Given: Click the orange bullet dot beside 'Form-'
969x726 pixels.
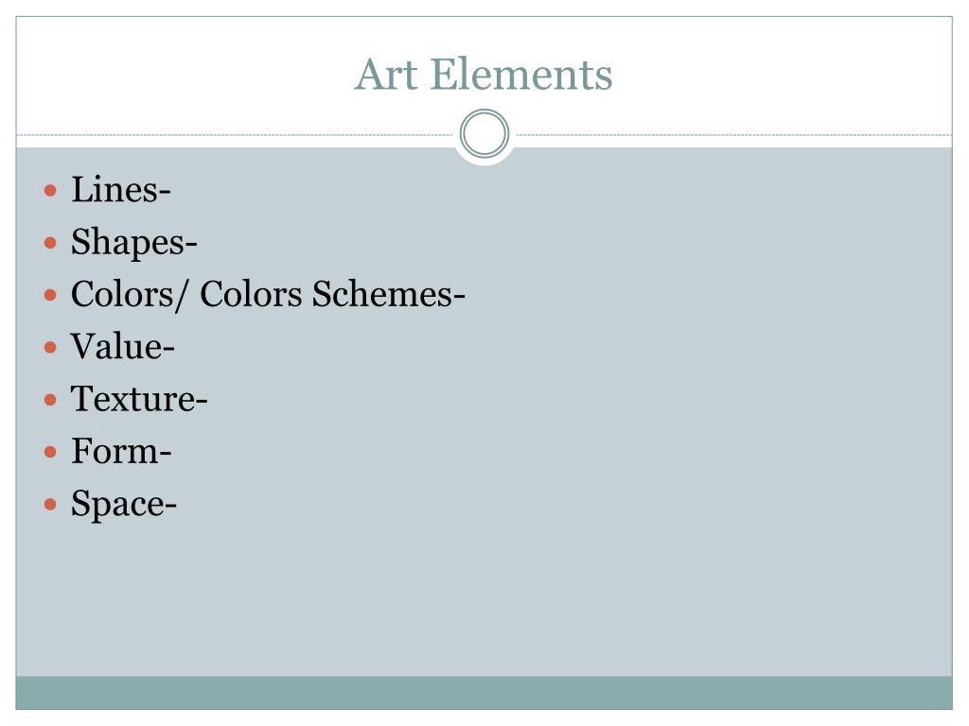Looking at the screenshot, I should [x=51, y=453].
